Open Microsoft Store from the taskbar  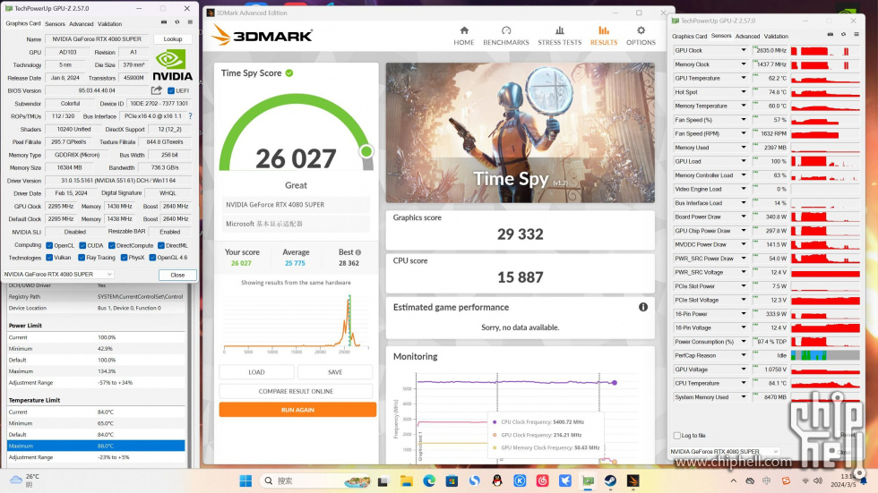click(452, 480)
